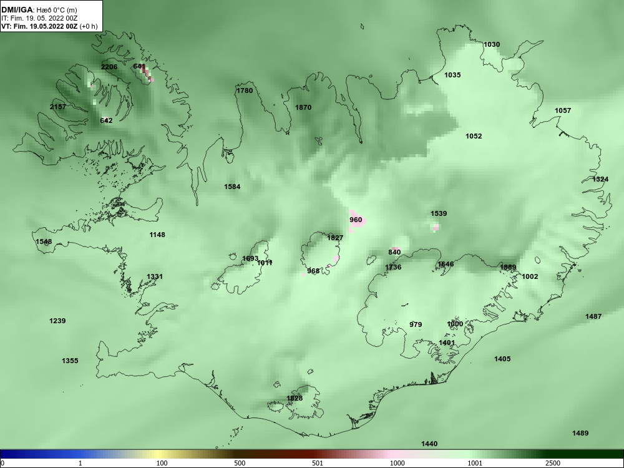Screen dimensions: 624x468
Task: Click the color scale label 1001
Action: pyautogui.click(x=475, y=463)
